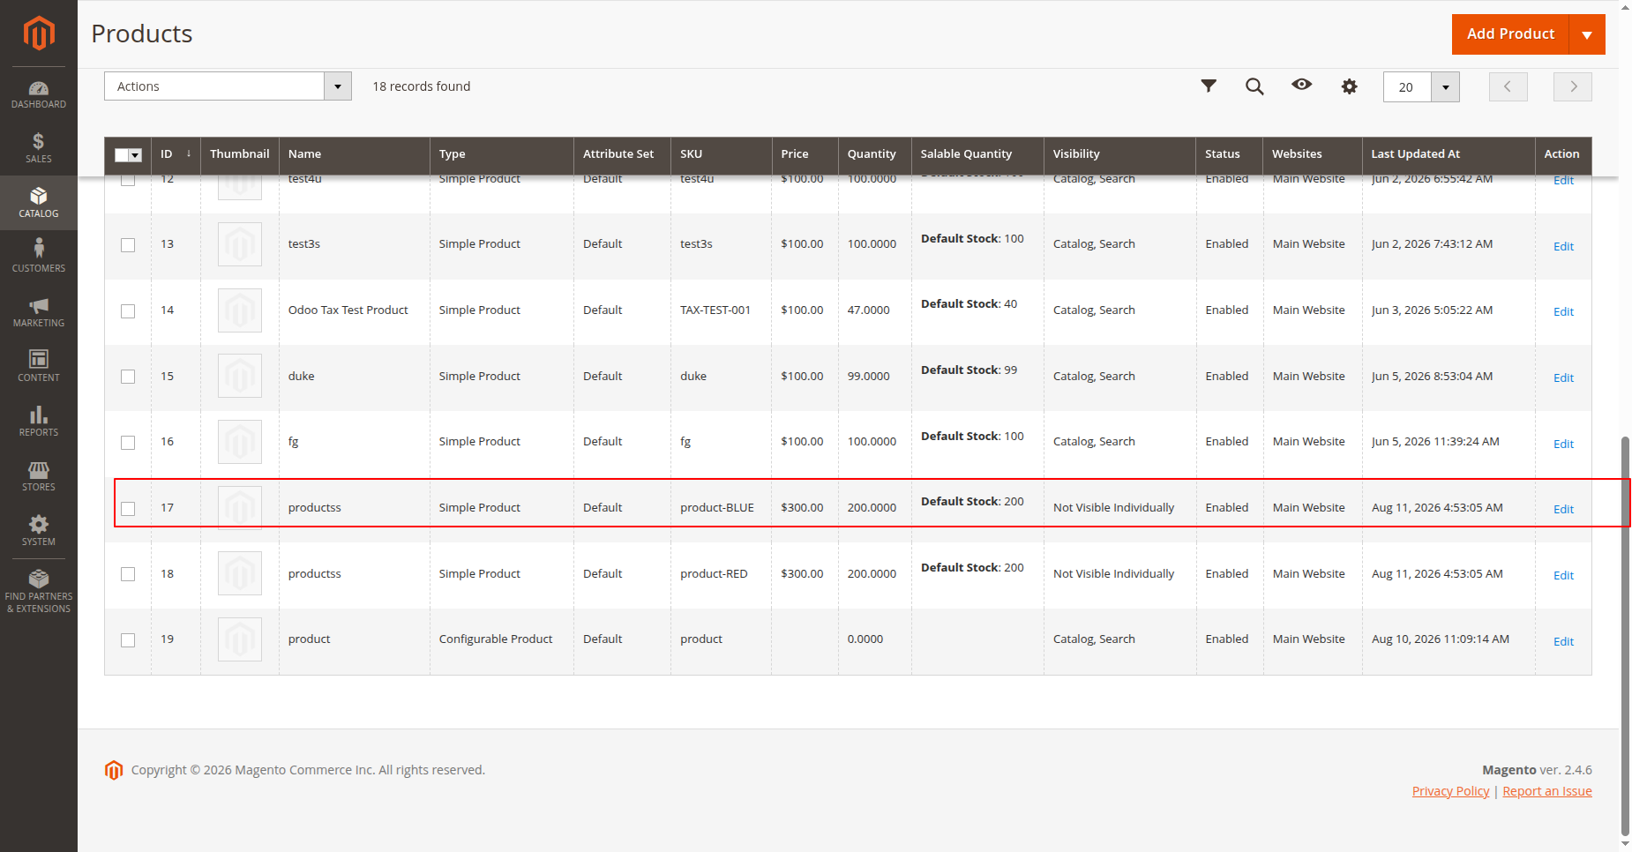Open the Privacy Policy link
The width and height of the screenshot is (1632, 852).
[x=1450, y=791]
